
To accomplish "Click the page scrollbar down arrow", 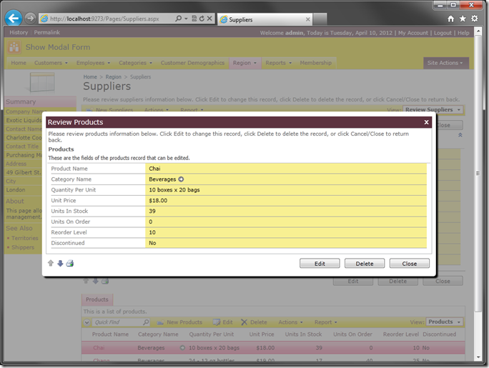I will click(478, 357).
